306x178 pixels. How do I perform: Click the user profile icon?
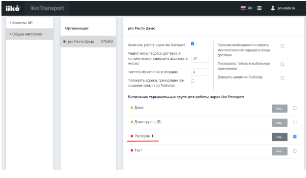coord(273,8)
